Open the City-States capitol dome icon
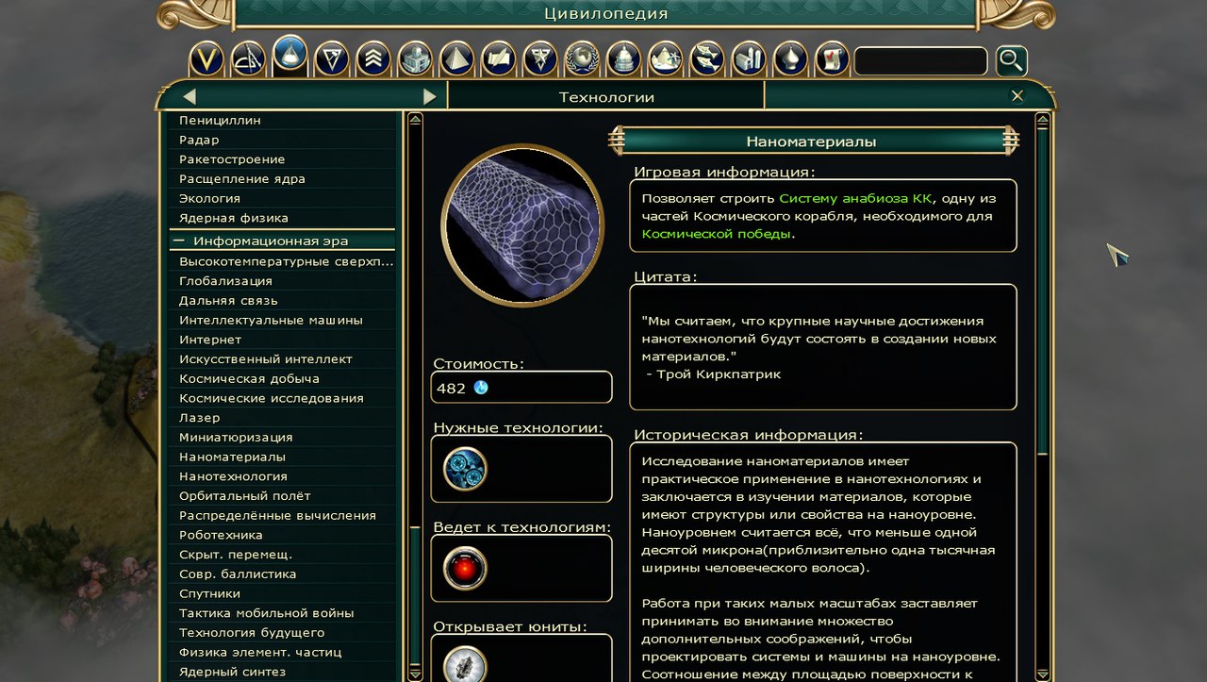Image resolution: width=1207 pixels, height=682 pixels. [623, 59]
